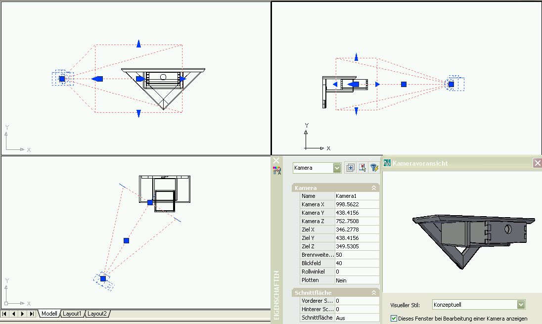This screenshot has height=324, width=542.
Task: Click the Plotten value Nein
Action: point(357,280)
